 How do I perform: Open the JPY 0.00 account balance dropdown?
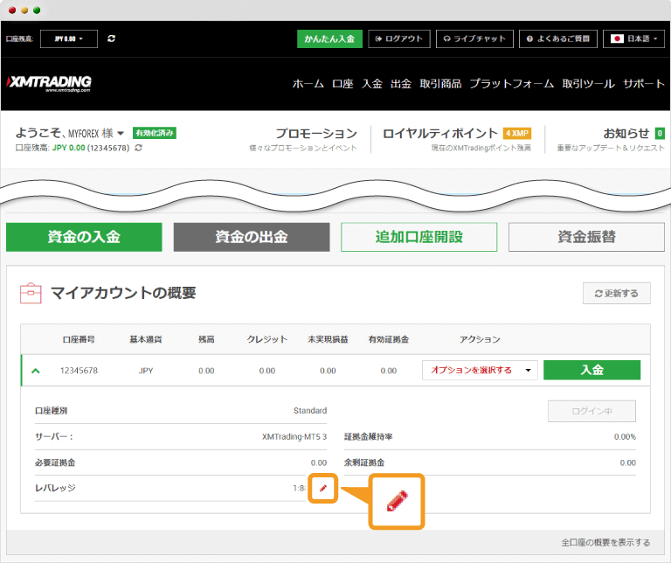tap(69, 38)
